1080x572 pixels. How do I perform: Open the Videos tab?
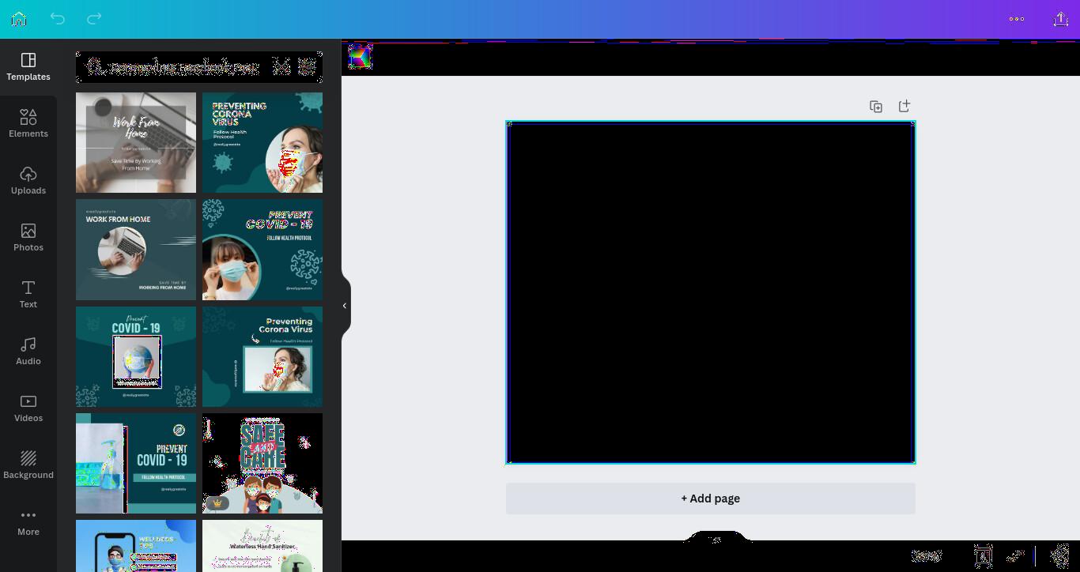tap(28, 408)
